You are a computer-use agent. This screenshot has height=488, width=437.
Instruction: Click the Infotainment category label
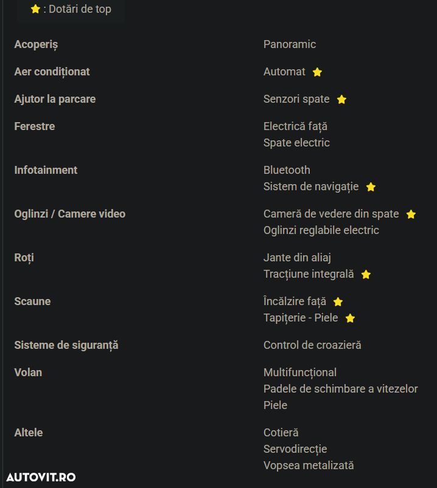tap(46, 170)
